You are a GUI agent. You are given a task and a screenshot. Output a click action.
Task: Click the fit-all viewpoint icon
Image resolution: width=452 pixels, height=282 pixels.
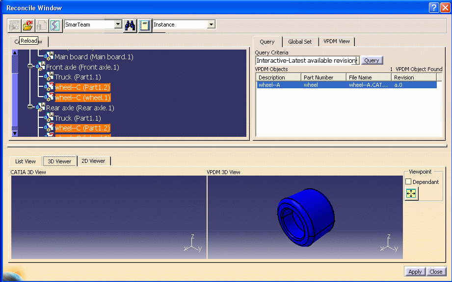pyautogui.click(x=411, y=194)
